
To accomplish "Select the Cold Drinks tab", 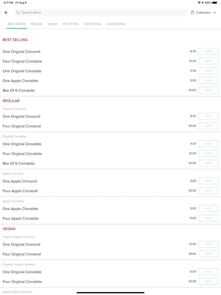I will [x=93, y=24].
